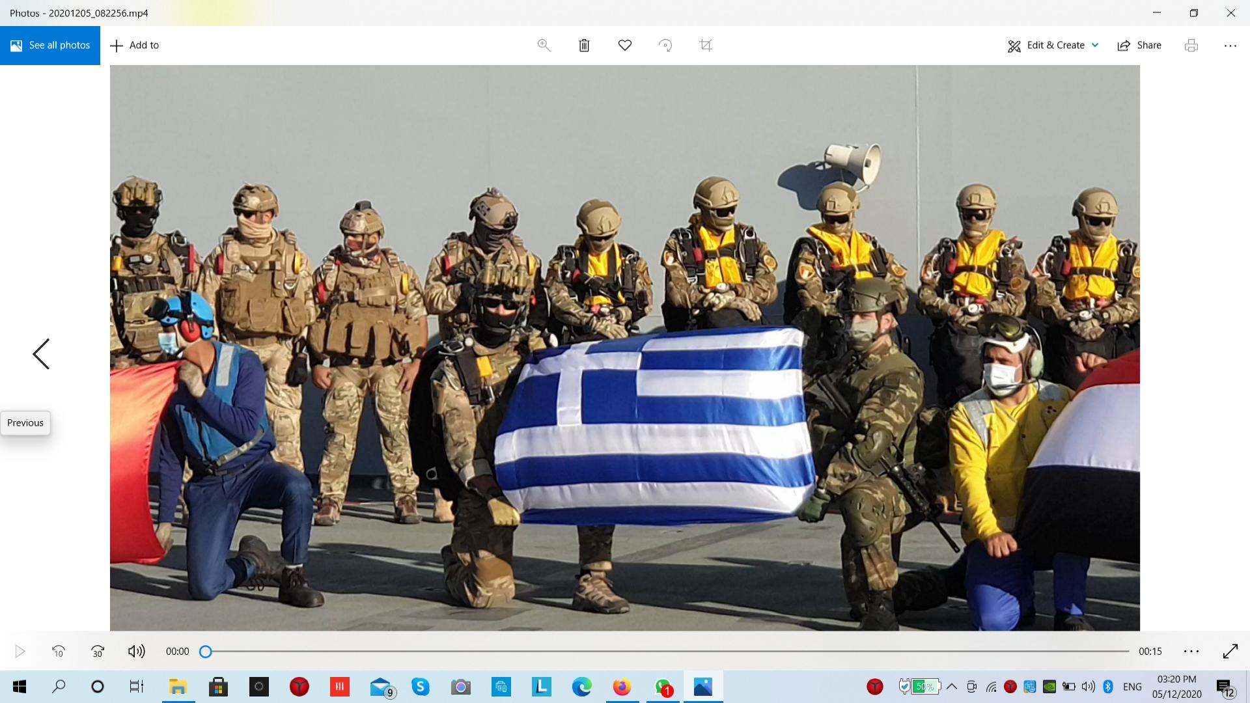Play the video
The width and height of the screenshot is (1250, 703).
20,651
